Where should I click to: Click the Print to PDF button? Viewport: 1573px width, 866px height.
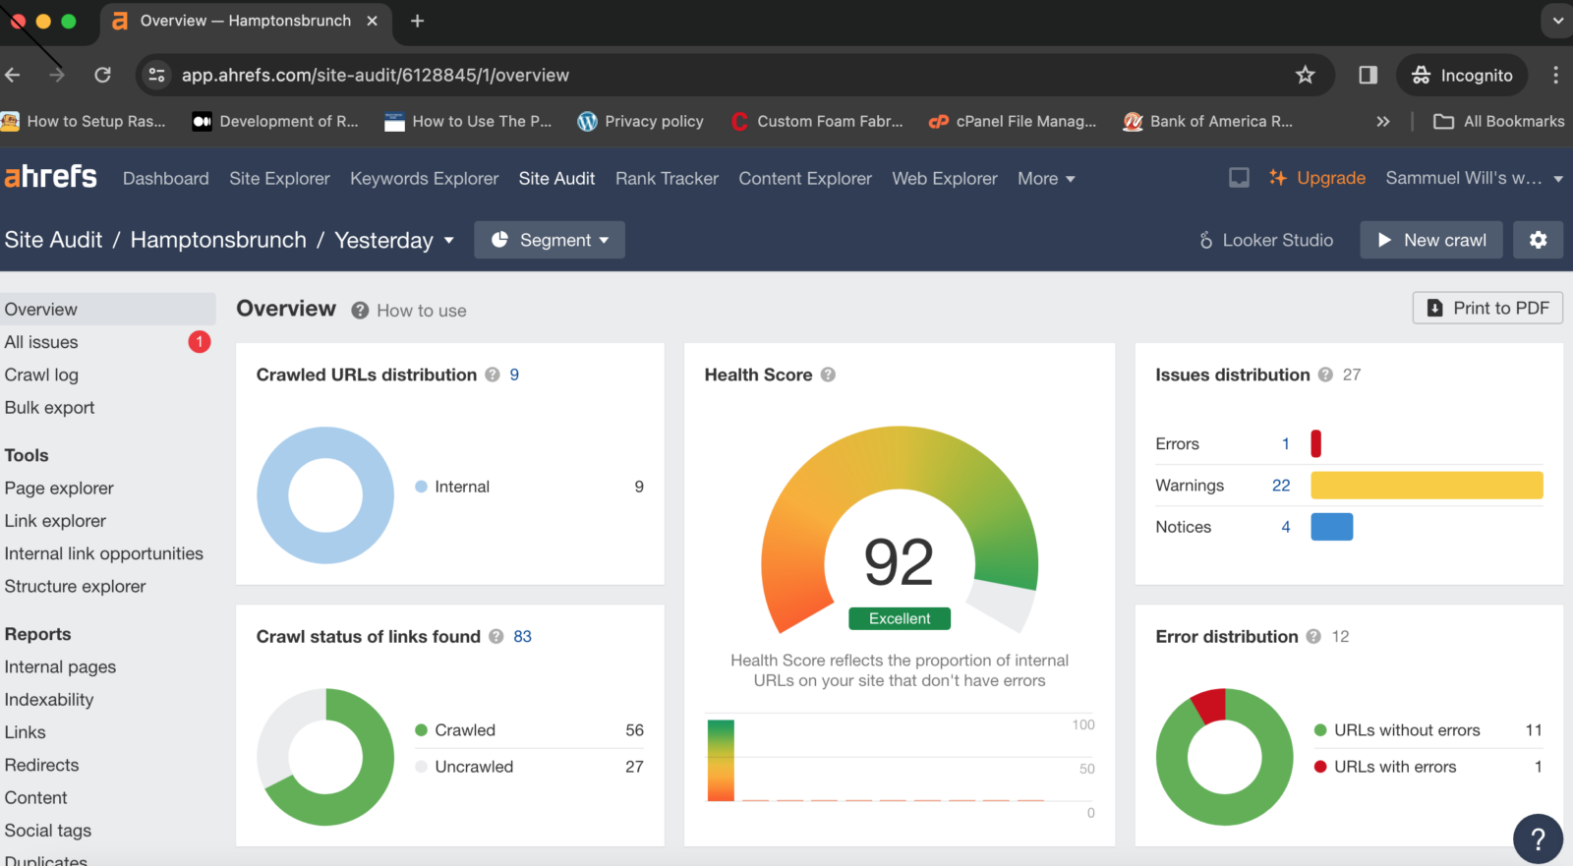point(1487,308)
